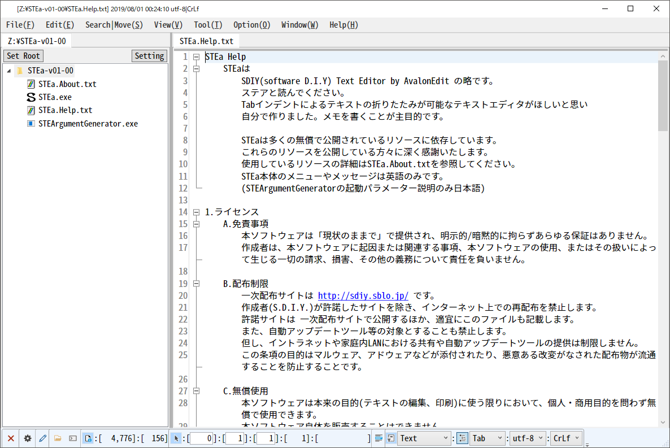Select the STEa-v01-00 folder icon
670x448 pixels.
[20, 71]
